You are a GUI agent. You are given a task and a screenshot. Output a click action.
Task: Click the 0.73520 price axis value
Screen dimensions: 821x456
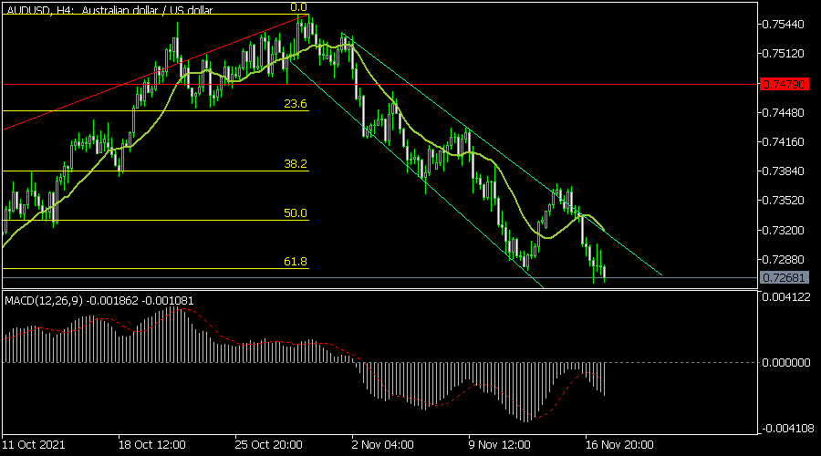[x=784, y=201]
